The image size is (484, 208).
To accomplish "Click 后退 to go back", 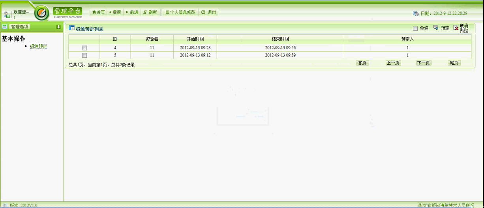I will pos(115,12).
